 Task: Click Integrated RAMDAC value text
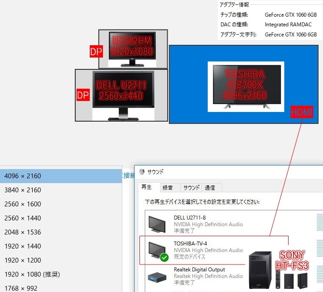(288, 25)
